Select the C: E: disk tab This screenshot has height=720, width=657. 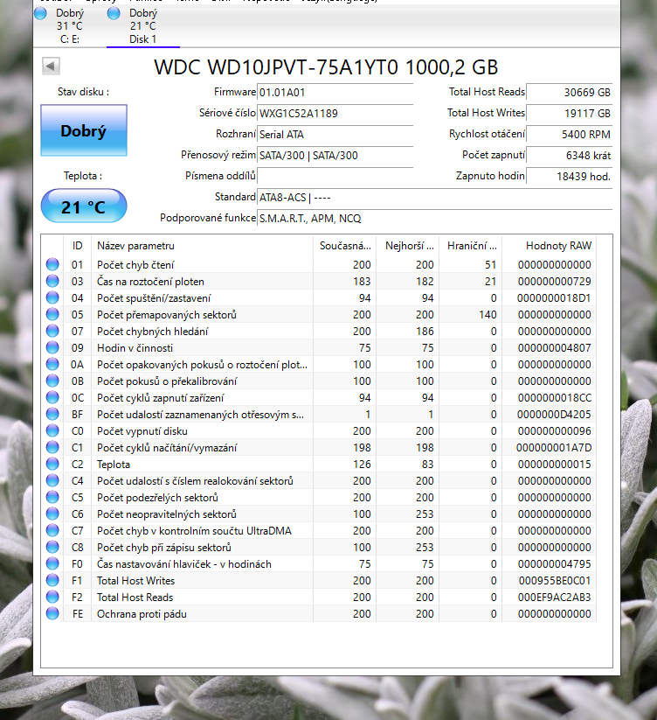coord(70,26)
